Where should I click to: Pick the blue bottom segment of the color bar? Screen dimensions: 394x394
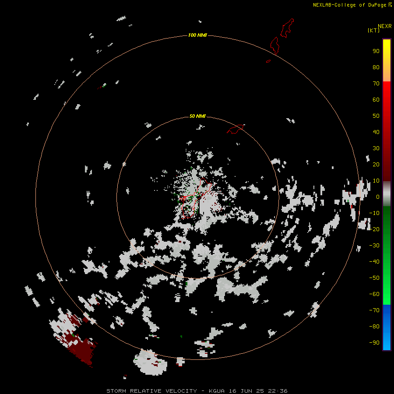point(387,327)
